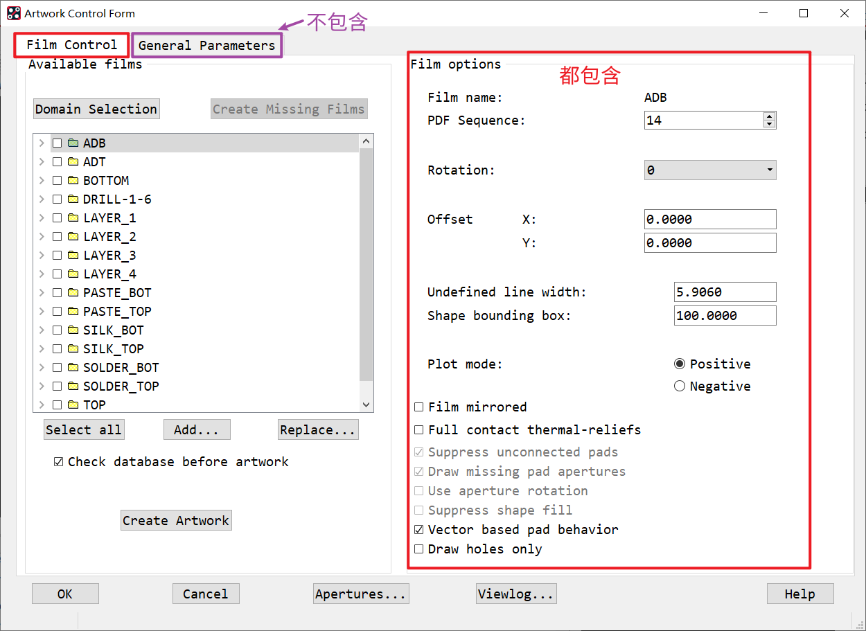Click the PDF Sequence up stepper arrow

click(x=770, y=116)
